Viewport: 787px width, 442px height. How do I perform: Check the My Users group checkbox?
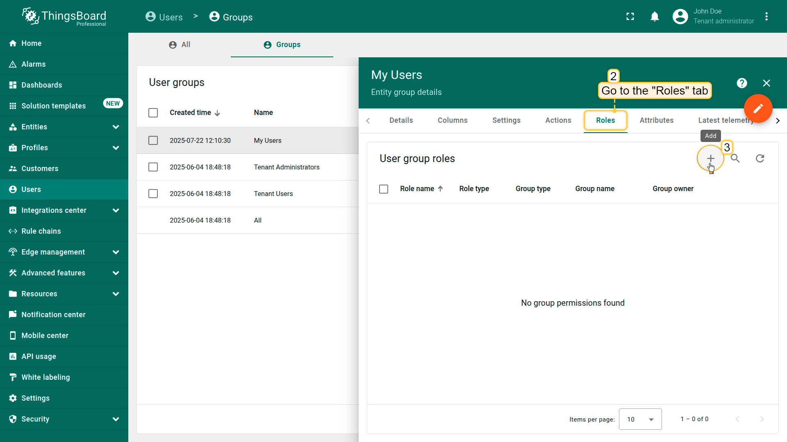[153, 140]
